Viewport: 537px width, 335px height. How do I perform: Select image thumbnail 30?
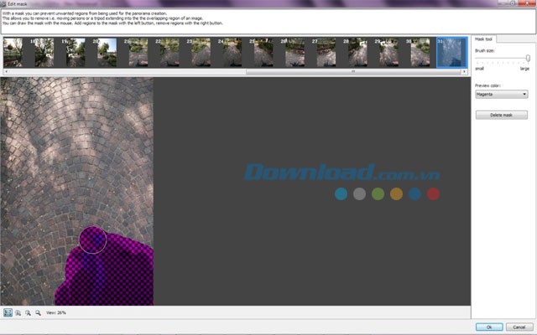(420, 53)
